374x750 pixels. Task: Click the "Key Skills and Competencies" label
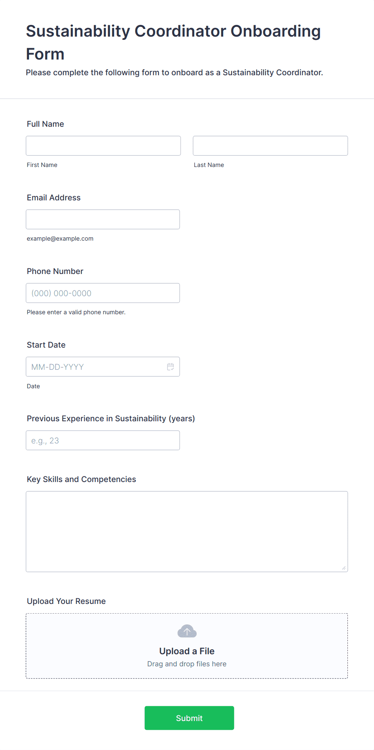pyautogui.click(x=82, y=479)
